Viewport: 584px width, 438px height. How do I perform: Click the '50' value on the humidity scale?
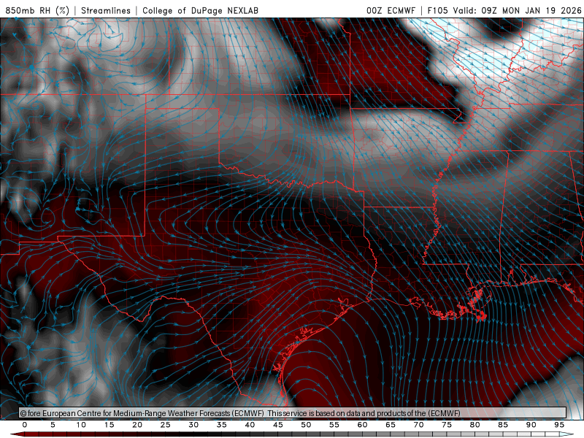pos(306,425)
